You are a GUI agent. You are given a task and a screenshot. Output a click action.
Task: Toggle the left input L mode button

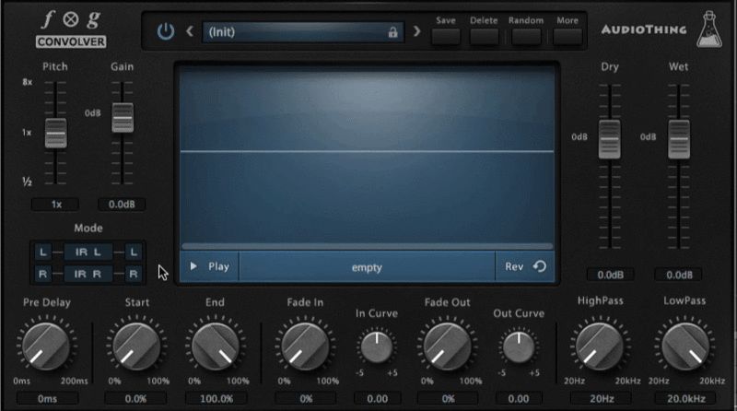pyautogui.click(x=42, y=252)
